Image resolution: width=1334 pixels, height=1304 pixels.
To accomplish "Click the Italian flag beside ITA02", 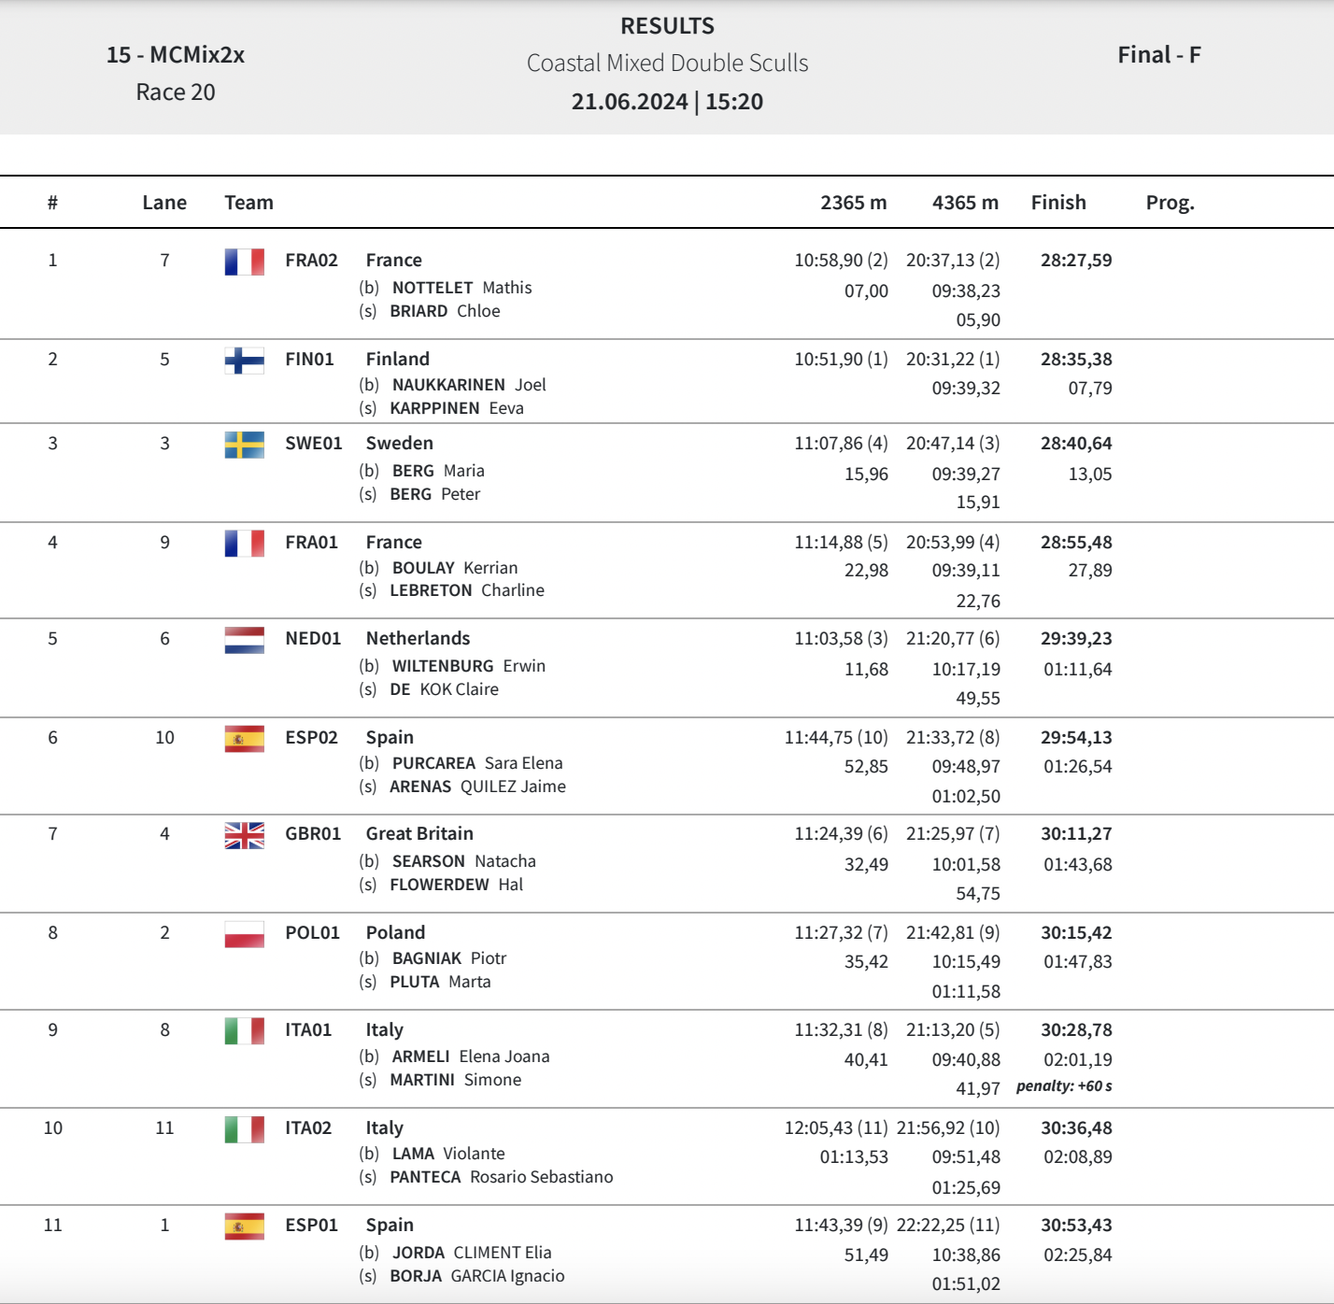I will point(244,1128).
